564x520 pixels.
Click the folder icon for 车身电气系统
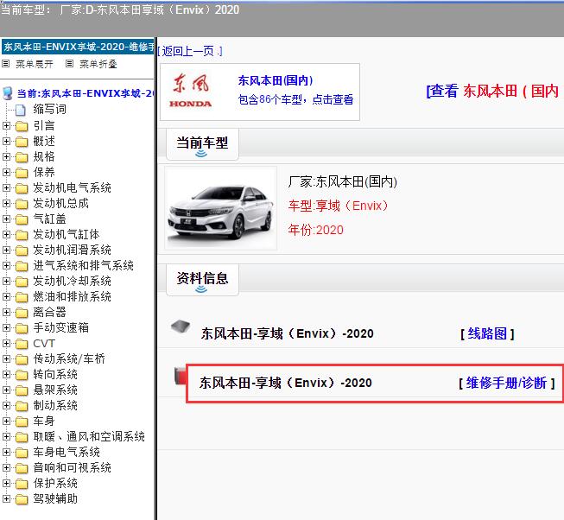click(22, 453)
